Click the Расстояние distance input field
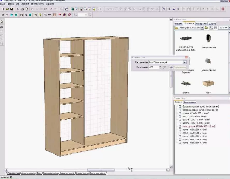The width and height of the screenshot is (230, 179). click(154, 67)
